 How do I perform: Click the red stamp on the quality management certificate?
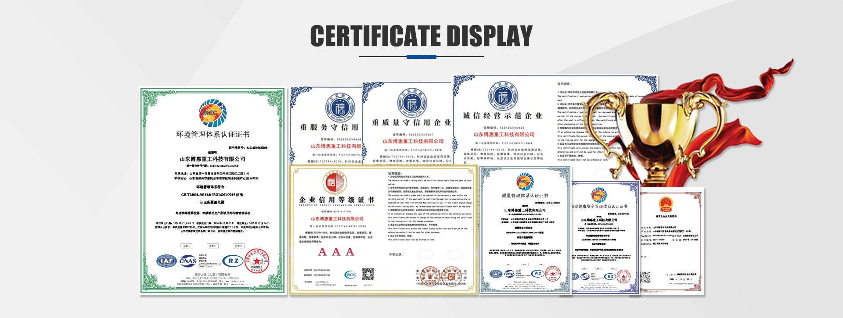tap(553, 274)
